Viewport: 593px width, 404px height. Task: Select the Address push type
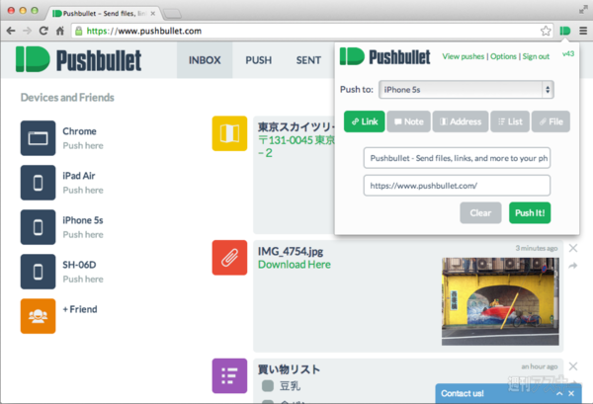(461, 121)
